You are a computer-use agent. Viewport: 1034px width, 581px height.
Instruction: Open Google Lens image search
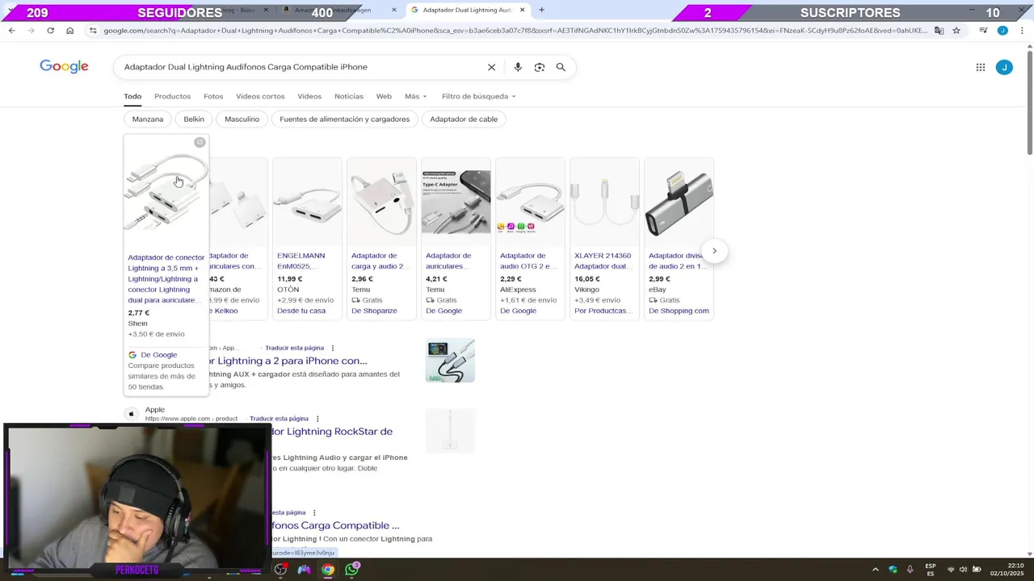(540, 67)
